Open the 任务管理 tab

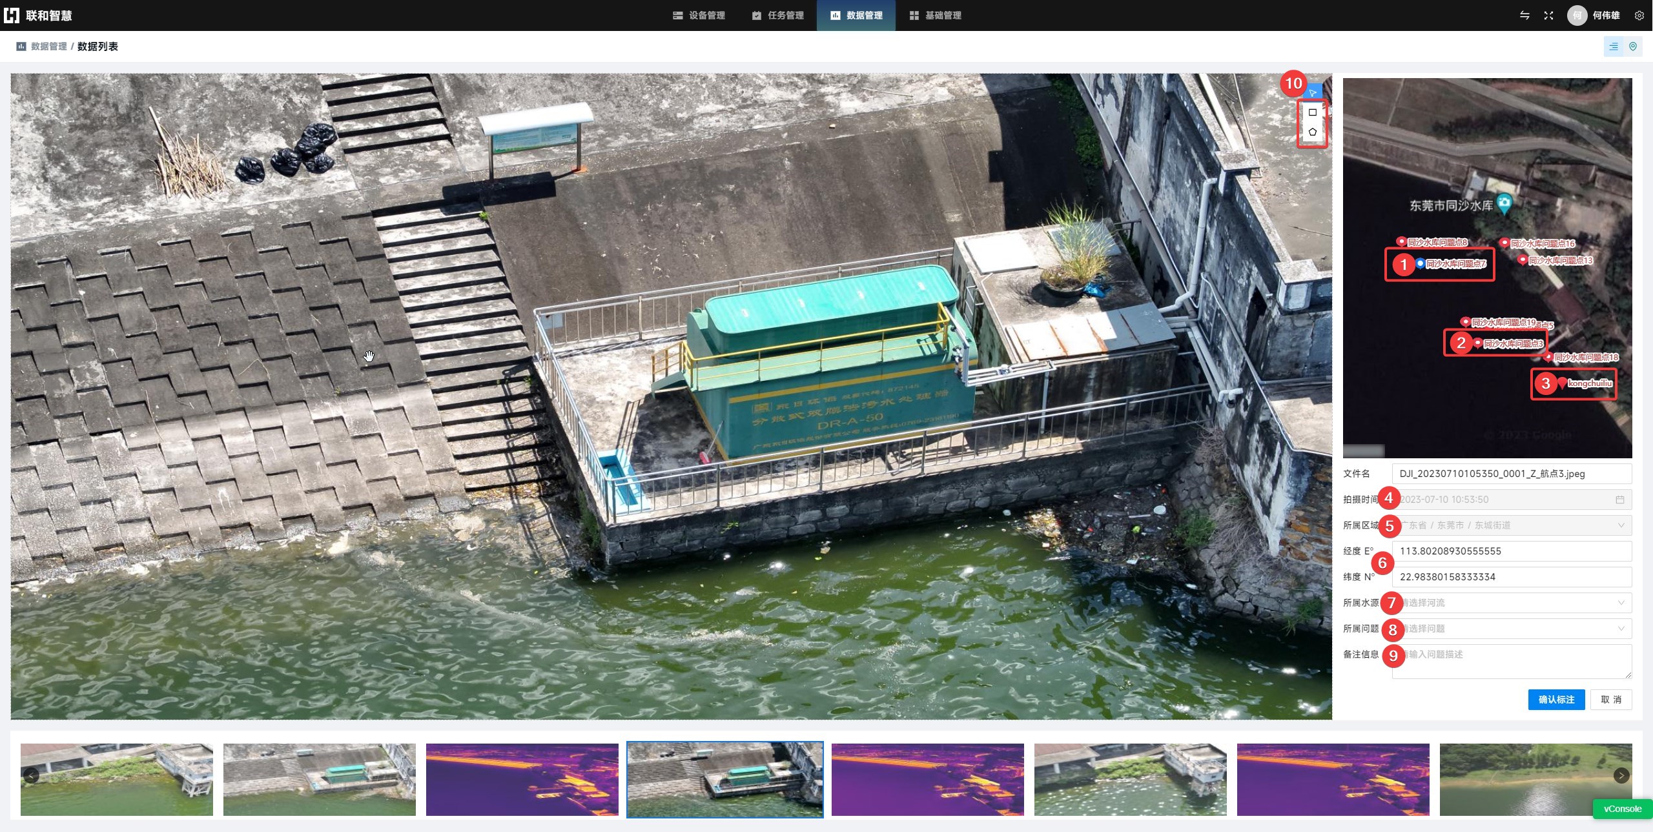[777, 15]
